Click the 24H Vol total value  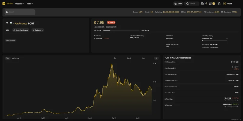click(x=194, y=12)
